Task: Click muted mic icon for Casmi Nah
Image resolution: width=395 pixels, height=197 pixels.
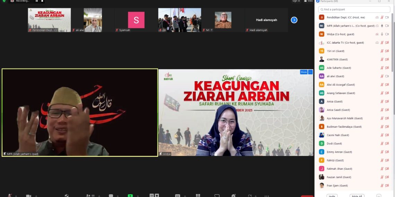Action: tap(382, 135)
